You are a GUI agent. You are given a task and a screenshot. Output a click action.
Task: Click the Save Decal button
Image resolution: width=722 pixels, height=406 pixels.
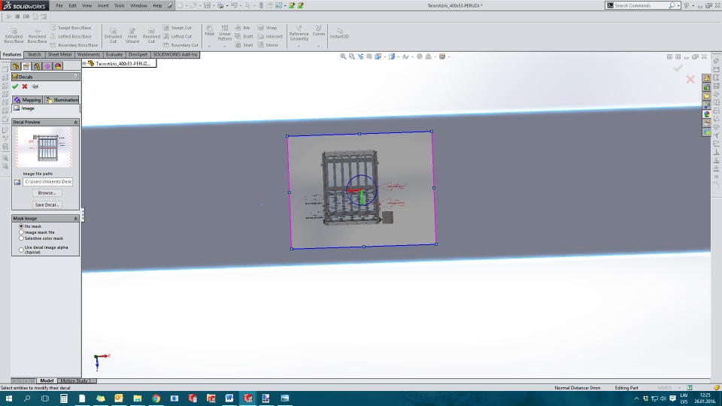pyautogui.click(x=47, y=205)
